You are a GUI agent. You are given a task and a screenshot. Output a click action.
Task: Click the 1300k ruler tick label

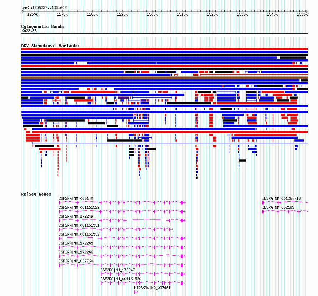click(x=152, y=14)
